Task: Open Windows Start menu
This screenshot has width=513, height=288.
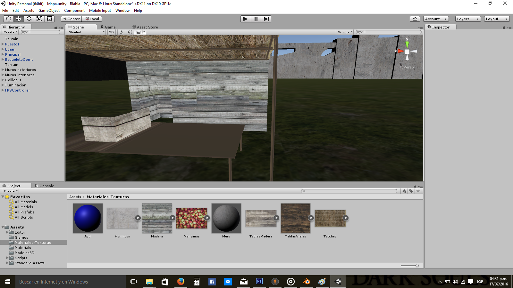Action: [x=8, y=282]
